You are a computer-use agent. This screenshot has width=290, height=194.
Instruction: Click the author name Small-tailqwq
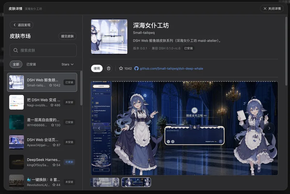click(x=144, y=33)
